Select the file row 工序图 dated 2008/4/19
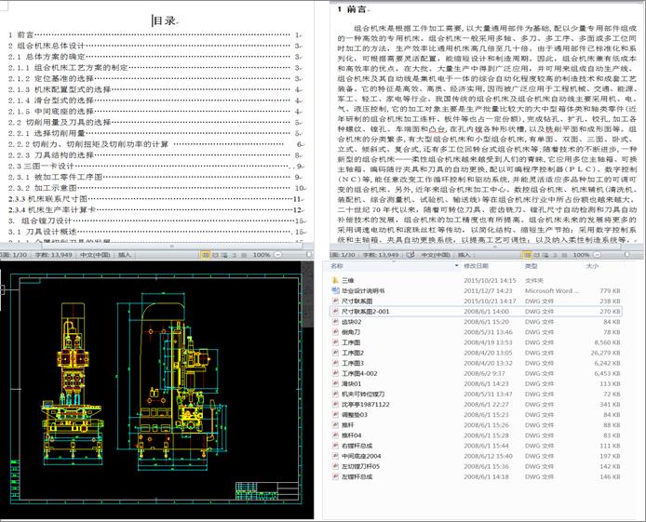Screen dimensions: 646x522 [x=477, y=342]
